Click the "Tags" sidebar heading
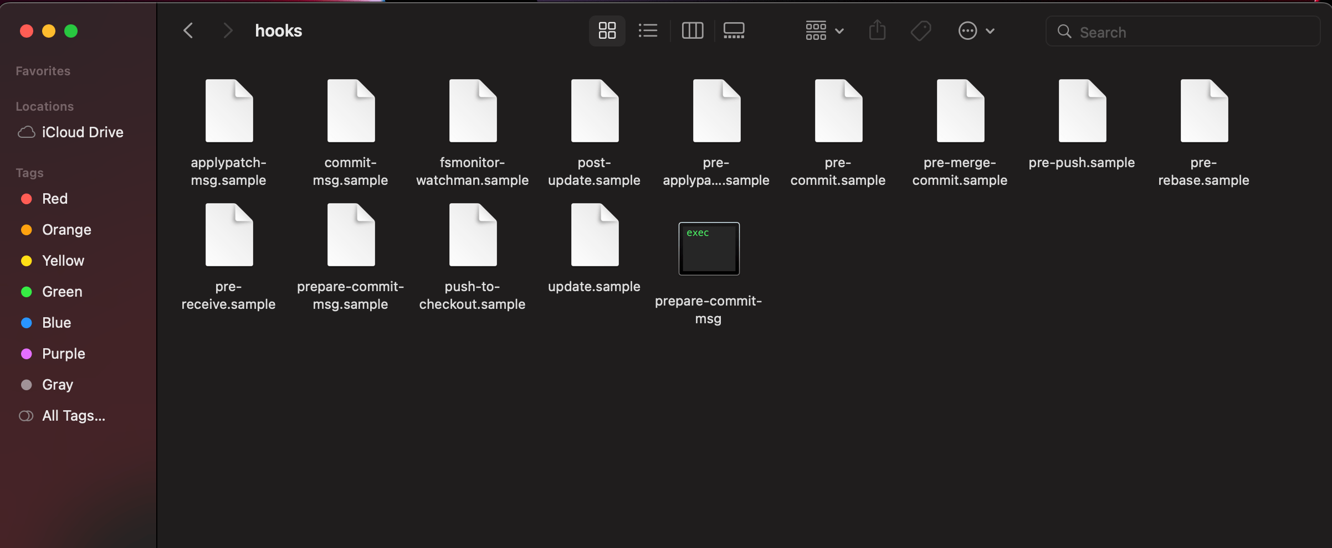Viewport: 1332px width, 548px height. tap(29, 173)
